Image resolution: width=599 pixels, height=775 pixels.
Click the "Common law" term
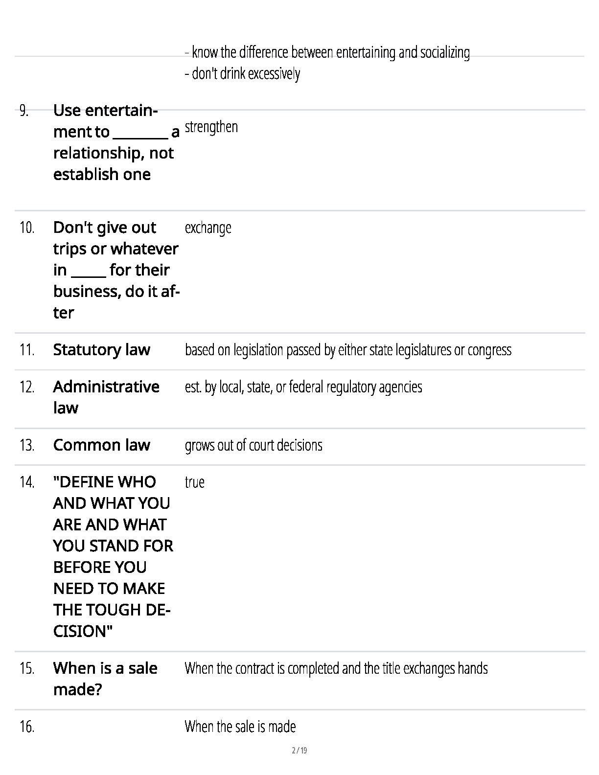point(101,445)
